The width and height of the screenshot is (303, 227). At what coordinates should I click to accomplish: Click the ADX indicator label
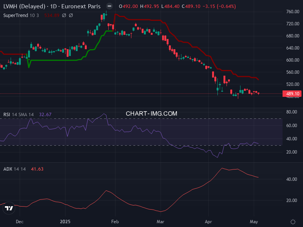(x=8, y=169)
